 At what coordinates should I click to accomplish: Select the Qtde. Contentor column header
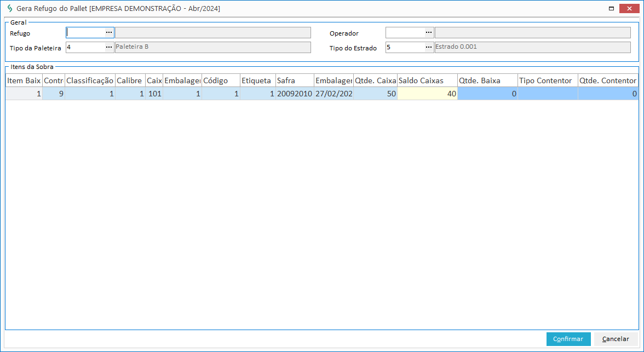[608, 80]
